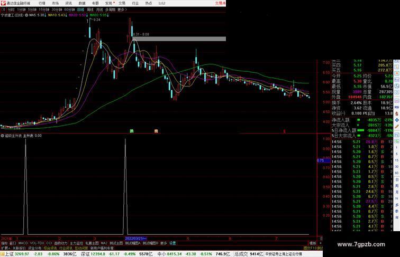400x257 pixels.
Task: Select the 日线 daily chart period
Action: (80, 9)
